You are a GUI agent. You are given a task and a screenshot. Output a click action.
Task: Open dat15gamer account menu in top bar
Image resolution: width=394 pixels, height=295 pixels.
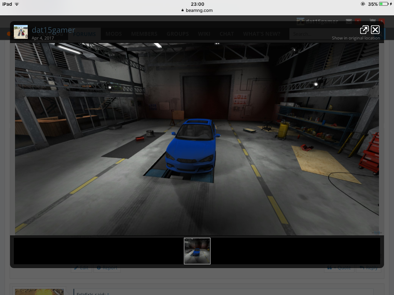(x=317, y=22)
